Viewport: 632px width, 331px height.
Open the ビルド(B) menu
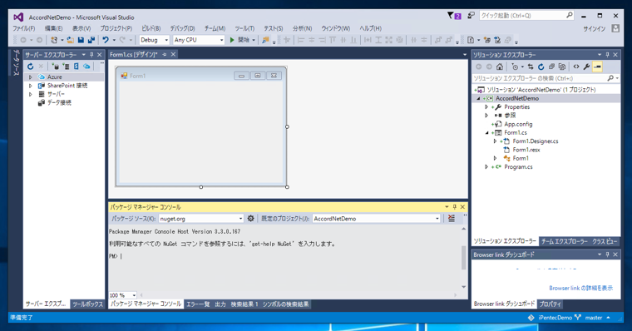coord(151,28)
